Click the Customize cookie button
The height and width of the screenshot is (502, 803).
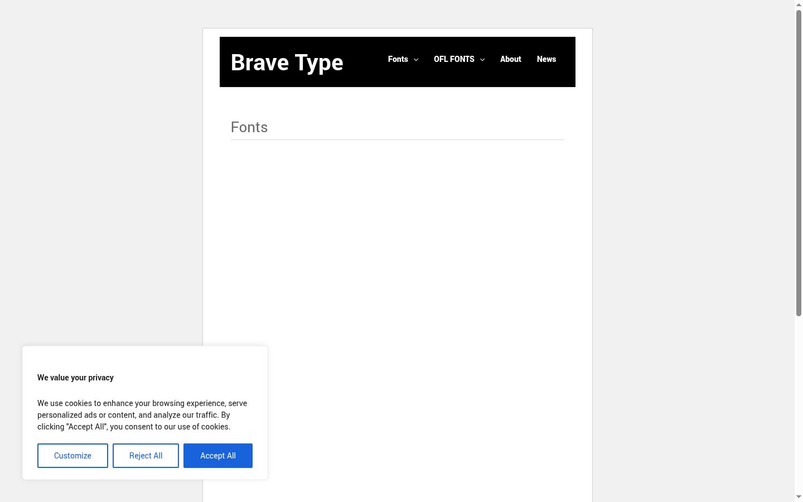(x=72, y=456)
